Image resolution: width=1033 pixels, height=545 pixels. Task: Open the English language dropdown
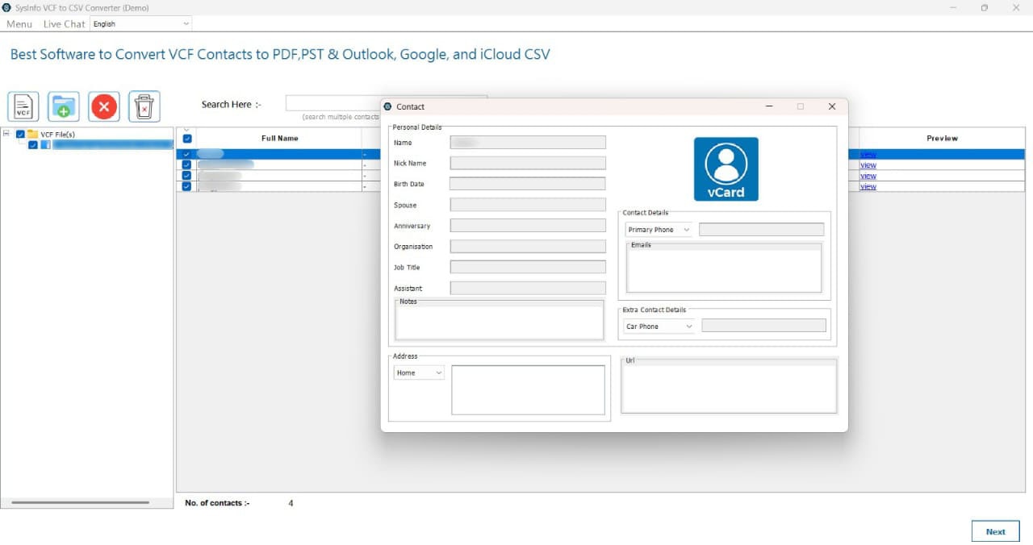[141, 24]
